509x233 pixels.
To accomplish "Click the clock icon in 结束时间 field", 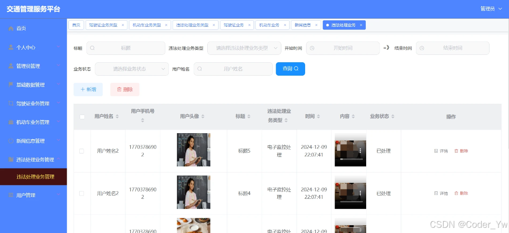I will tap(422, 48).
